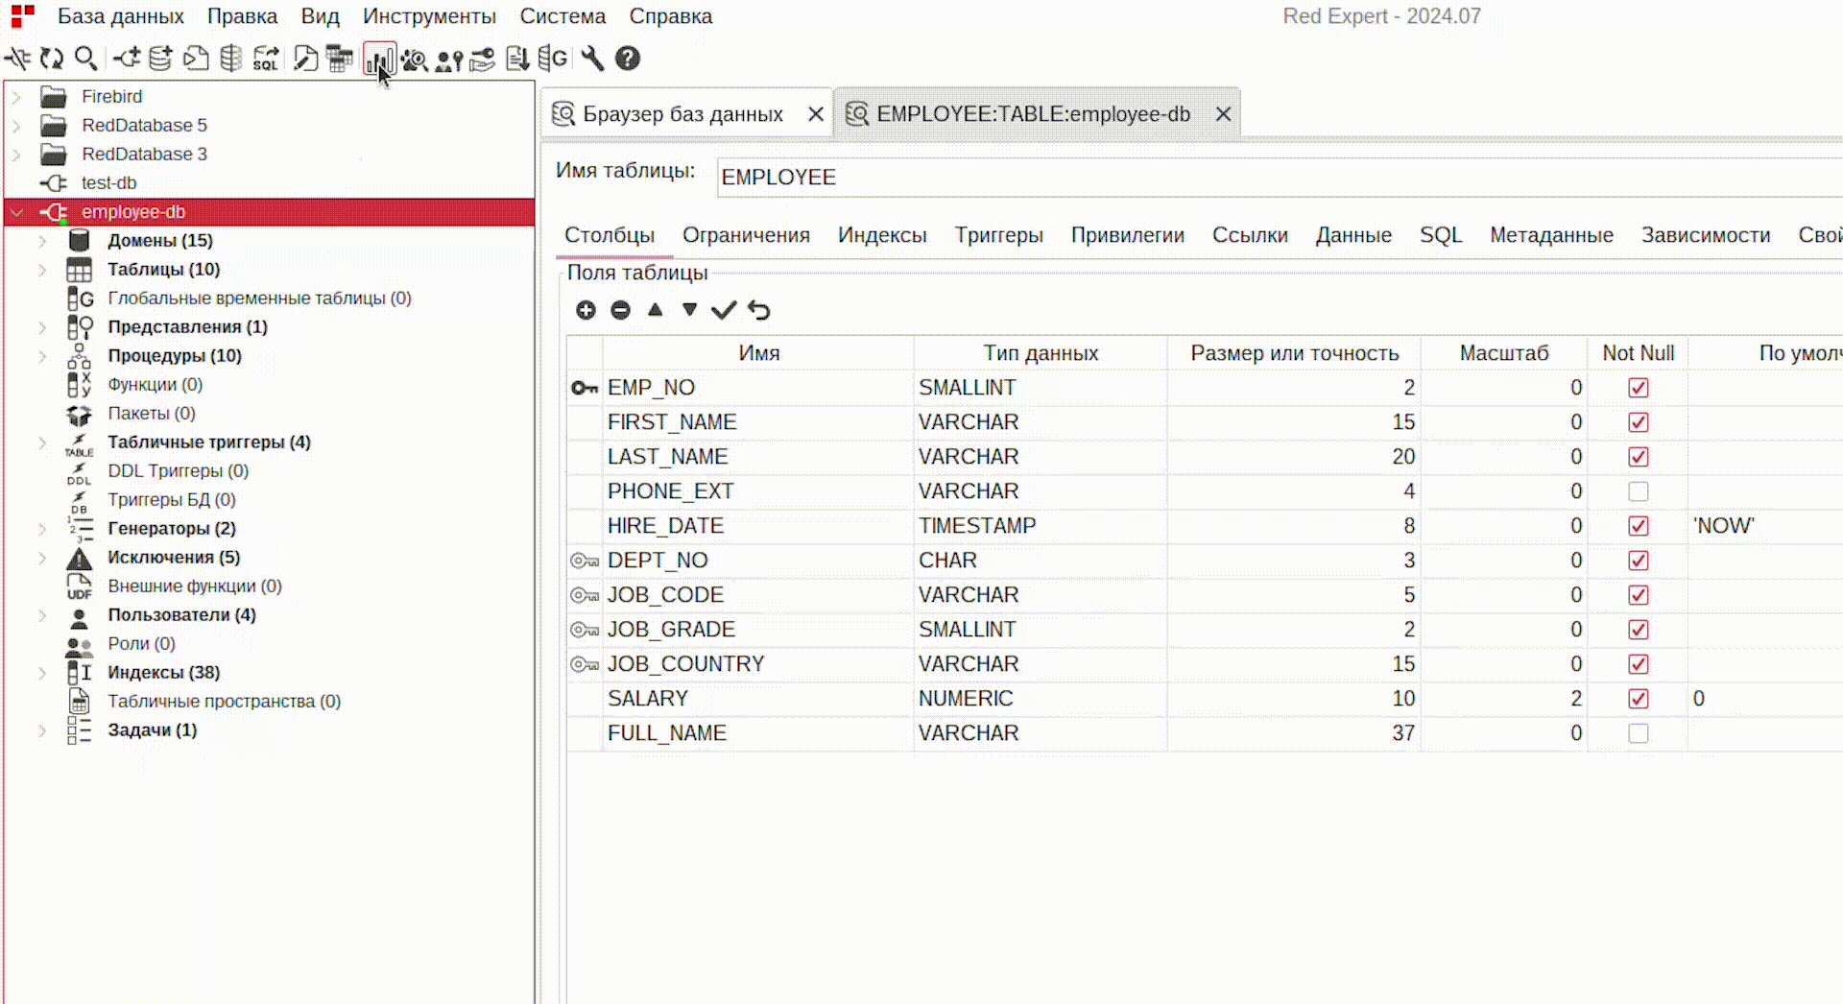
Task: Click the magnifier search icon in toolbar
Action: [85, 59]
